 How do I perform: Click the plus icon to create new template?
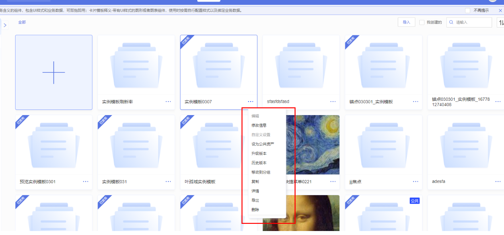coord(54,72)
